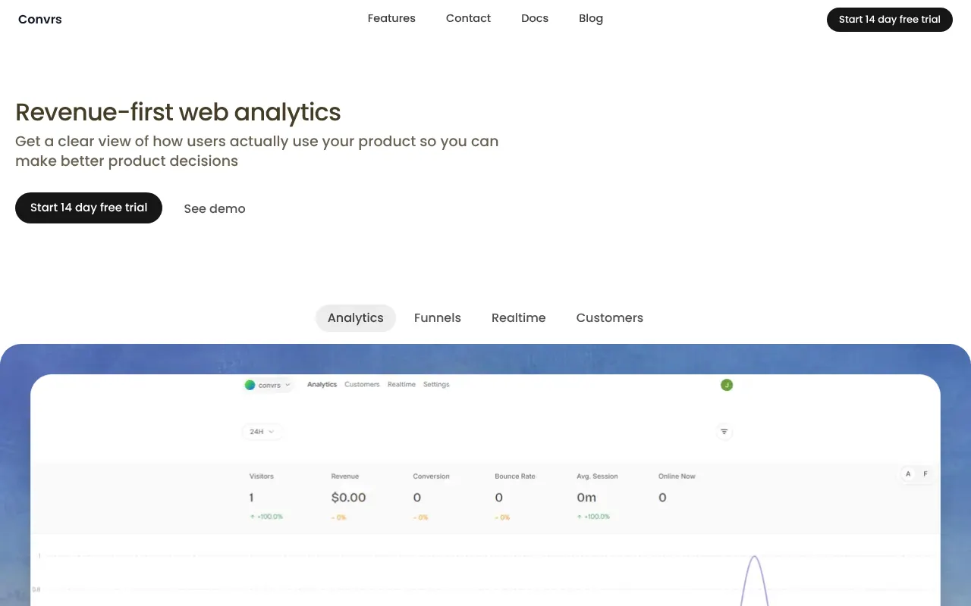Click the Avg. Session metric

(x=597, y=497)
